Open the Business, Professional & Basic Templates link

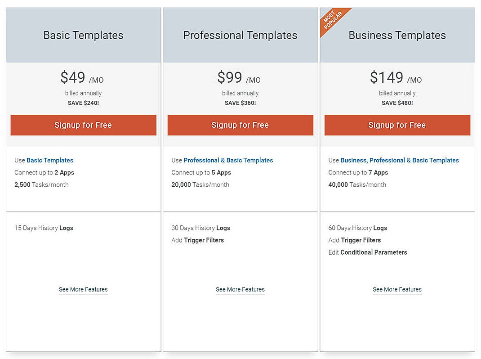[400, 160]
